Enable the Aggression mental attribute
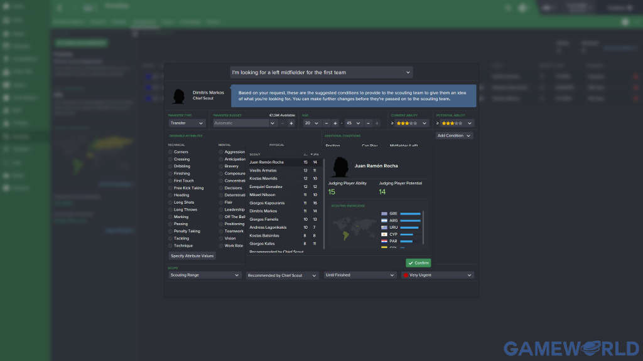The width and height of the screenshot is (643, 361). (x=221, y=152)
